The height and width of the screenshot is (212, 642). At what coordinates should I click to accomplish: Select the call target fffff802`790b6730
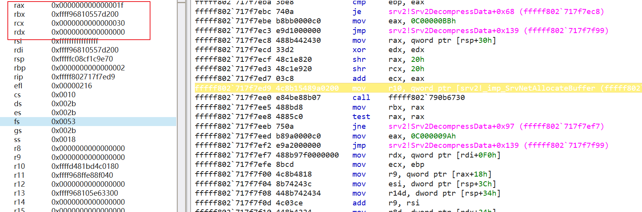tap(427, 98)
